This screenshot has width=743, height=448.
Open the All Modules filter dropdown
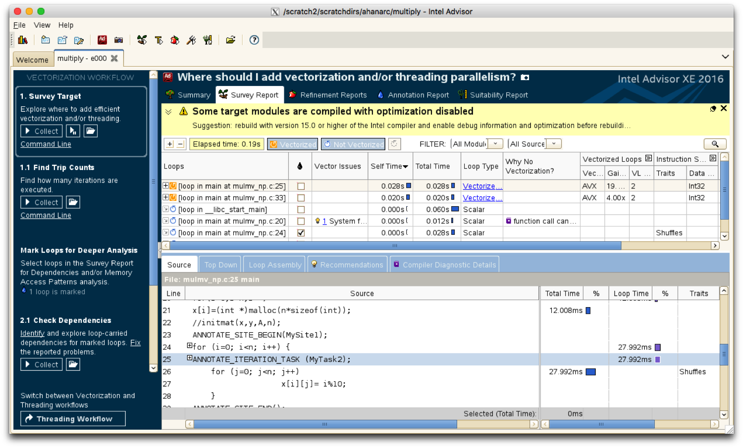[x=495, y=144]
